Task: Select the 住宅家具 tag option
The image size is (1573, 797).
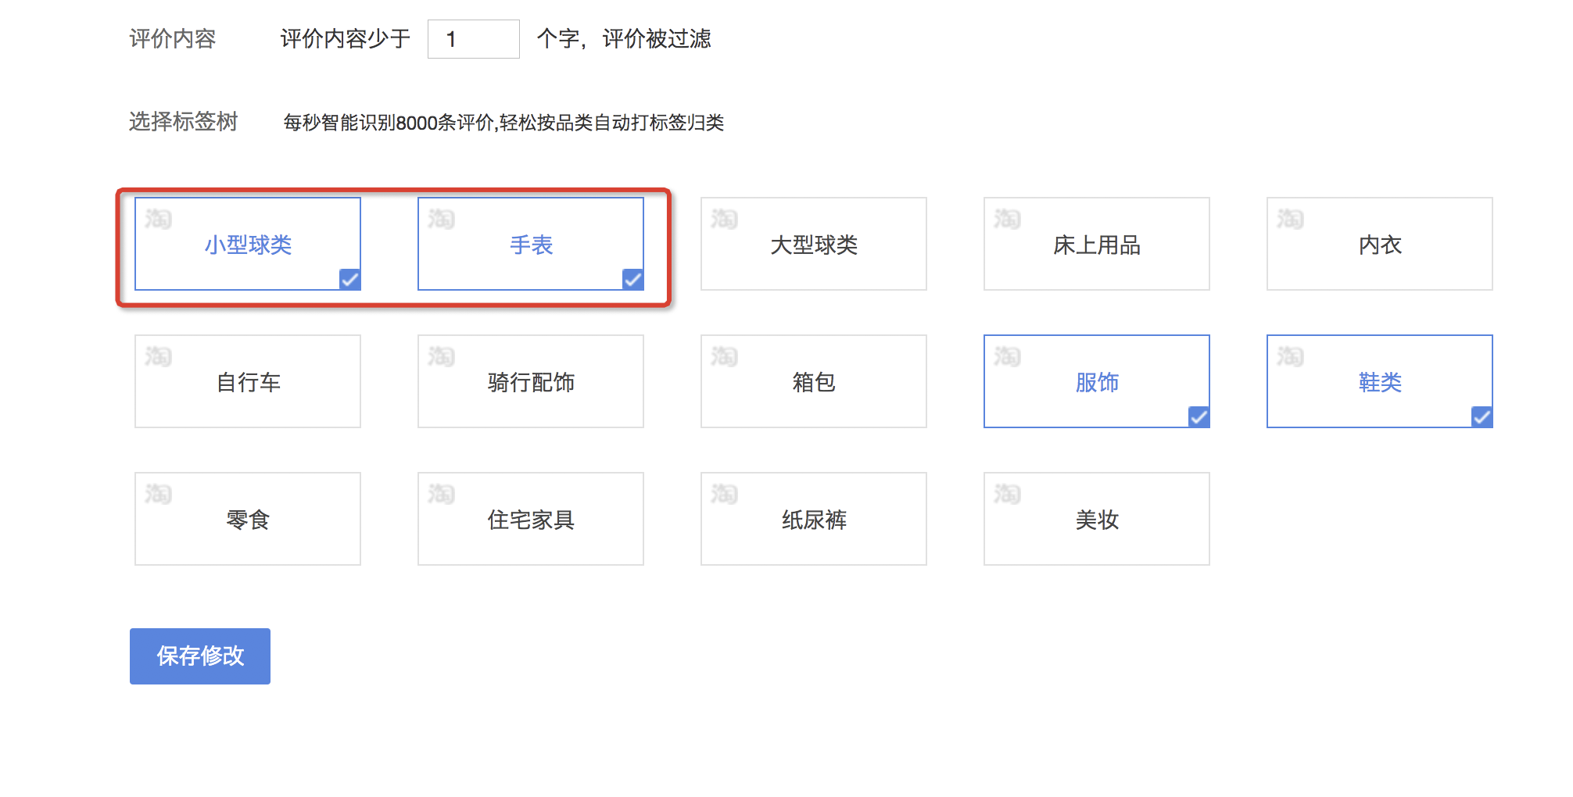Action: 531,520
